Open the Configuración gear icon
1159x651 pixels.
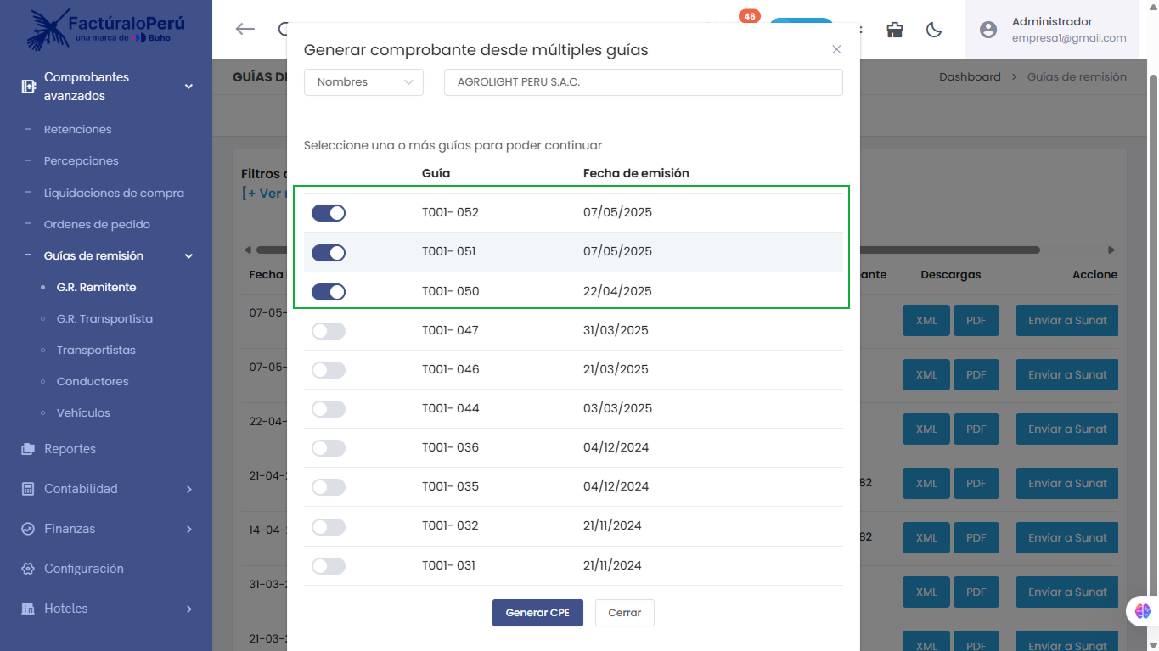point(28,569)
